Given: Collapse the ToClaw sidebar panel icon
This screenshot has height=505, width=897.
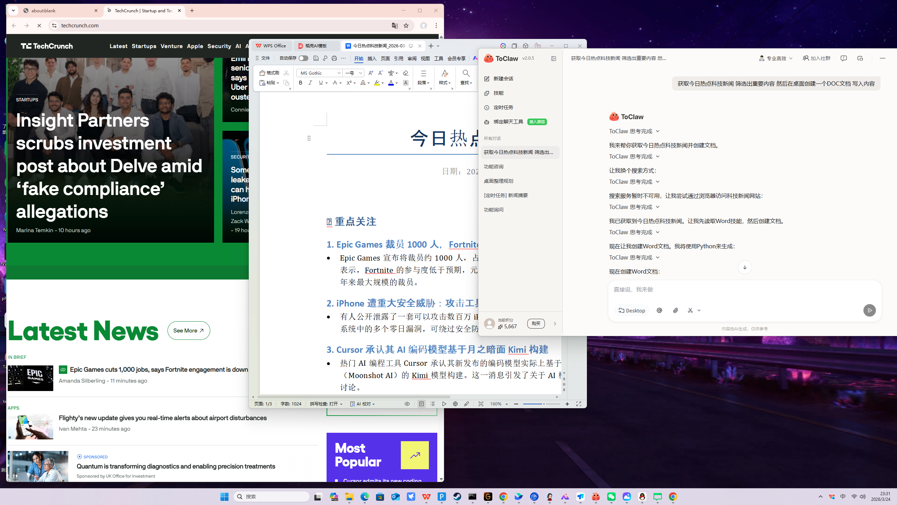Looking at the screenshot, I should tap(554, 59).
